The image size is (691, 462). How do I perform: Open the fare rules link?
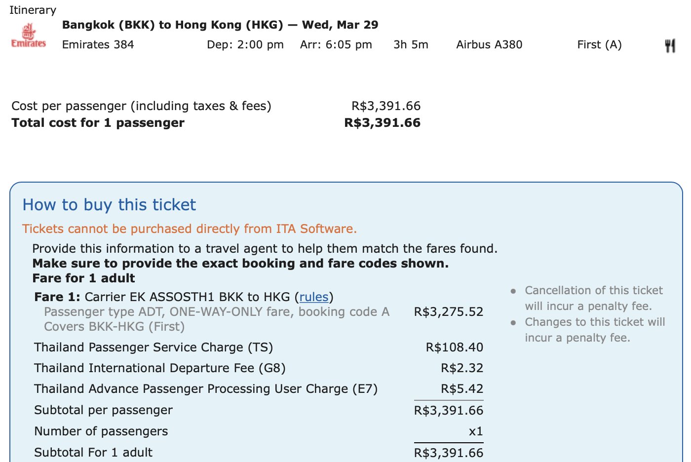(x=314, y=297)
